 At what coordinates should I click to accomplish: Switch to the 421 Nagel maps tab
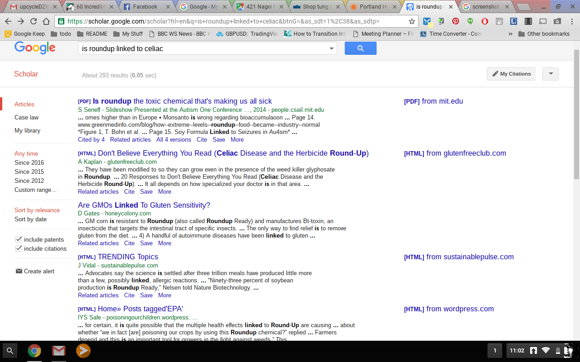(259, 7)
